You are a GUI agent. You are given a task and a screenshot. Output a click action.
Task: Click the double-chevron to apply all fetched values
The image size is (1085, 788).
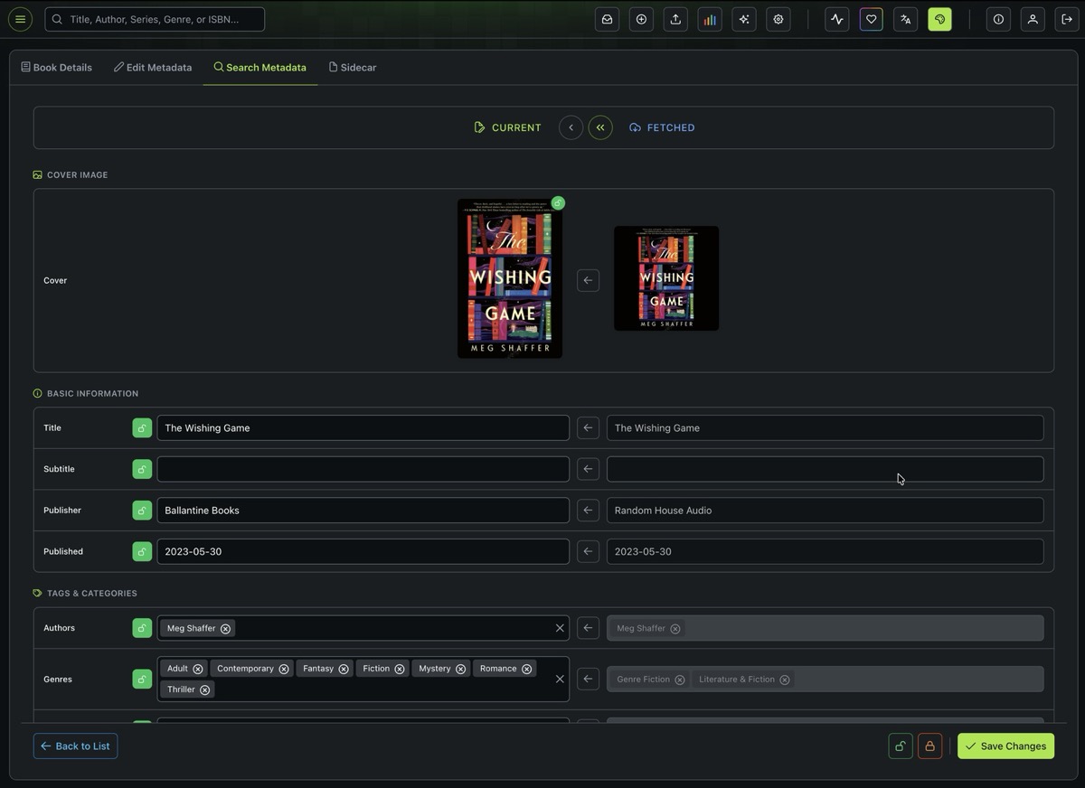(600, 127)
